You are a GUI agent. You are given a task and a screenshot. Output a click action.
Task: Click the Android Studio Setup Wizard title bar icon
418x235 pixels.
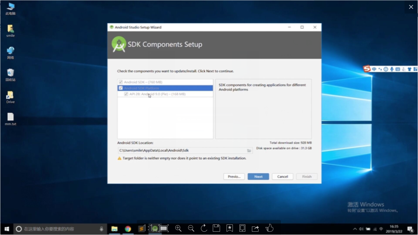[x=111, y=27]
